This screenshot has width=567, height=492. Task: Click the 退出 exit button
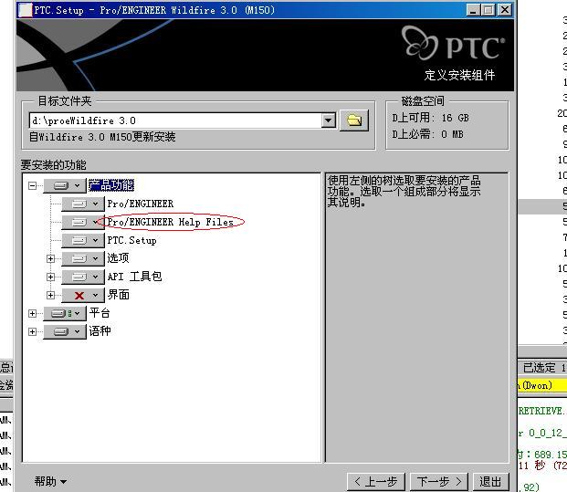pyautogui.click(x=490, y=482)
